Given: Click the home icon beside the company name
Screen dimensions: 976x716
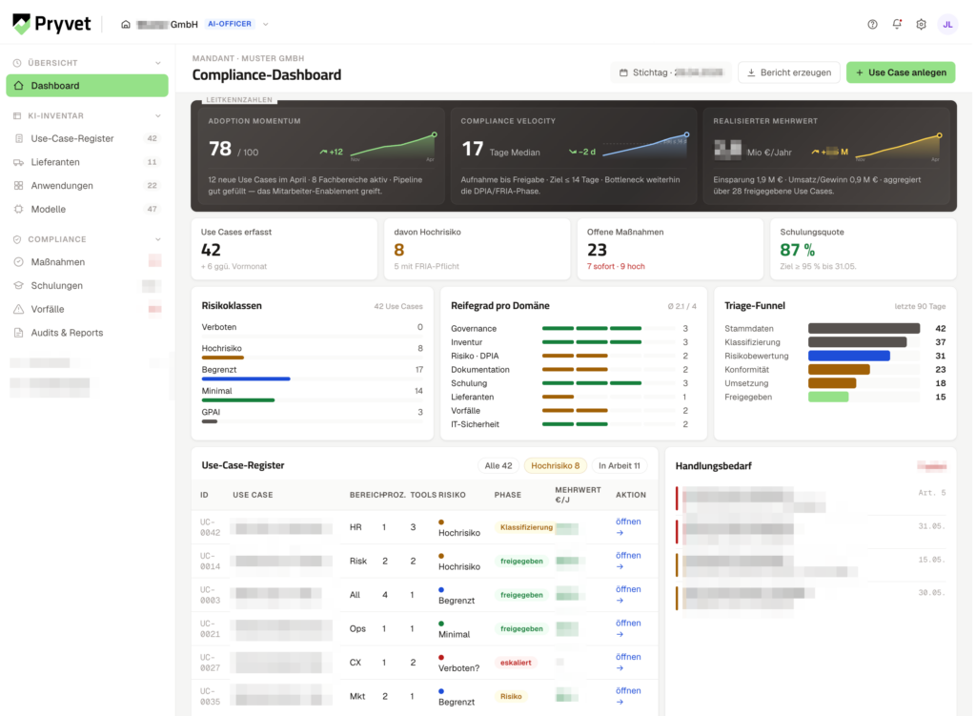Looking at the screenshot, I should [x=126, y=24].
